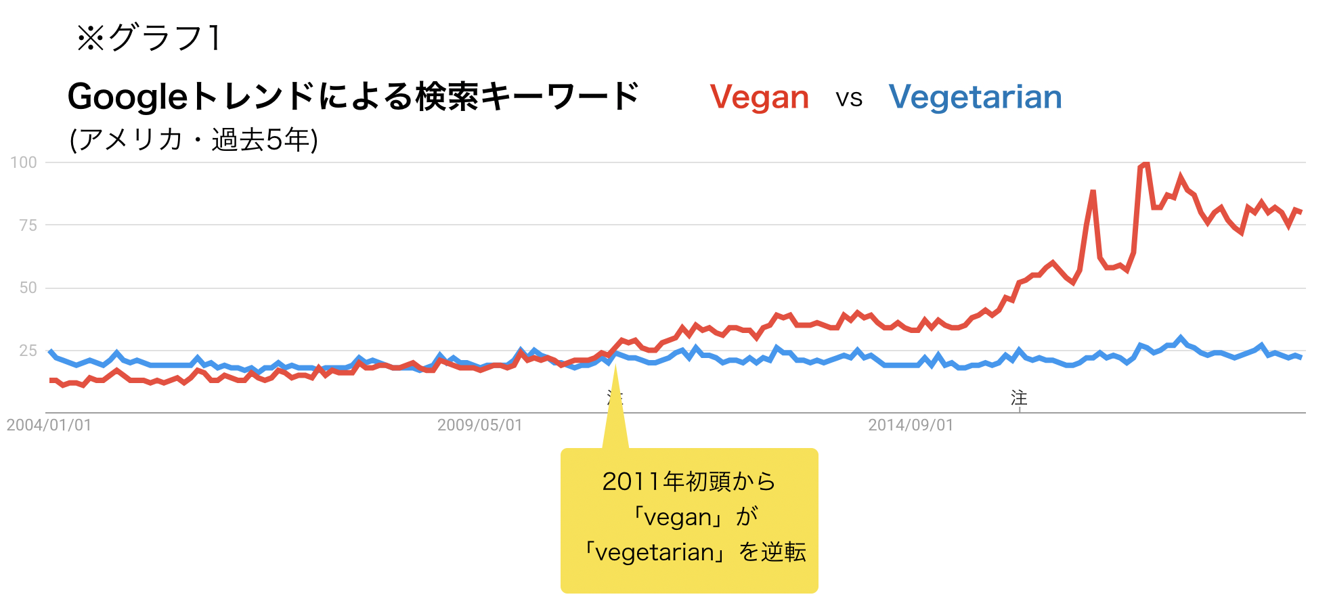Click the 2014/09/01 date label
The height and width of the screenshot is (601, 1331).
[x=911, y=425]
